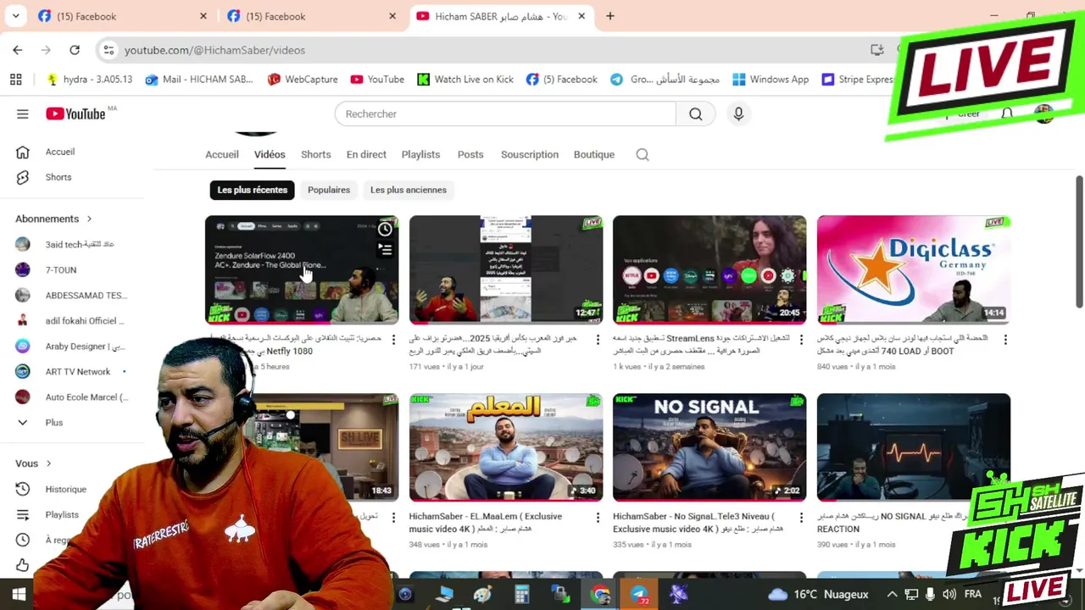Open WebCapture bookmark

pos(302,79)
